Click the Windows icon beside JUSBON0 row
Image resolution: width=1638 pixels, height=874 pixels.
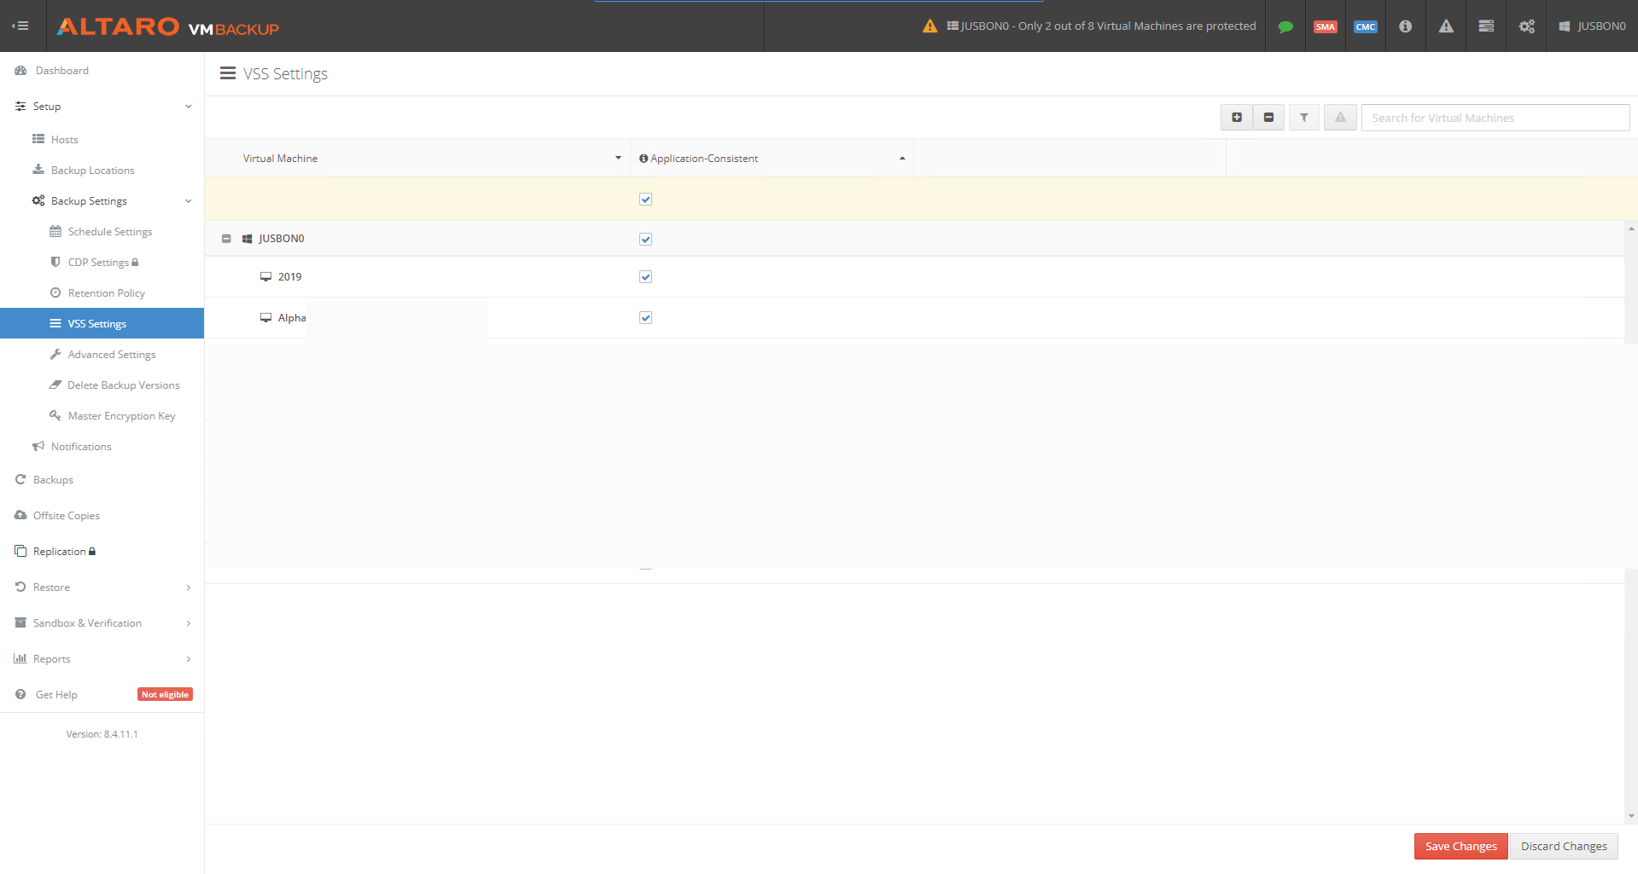pyautogui.click(x=248, y=239)
